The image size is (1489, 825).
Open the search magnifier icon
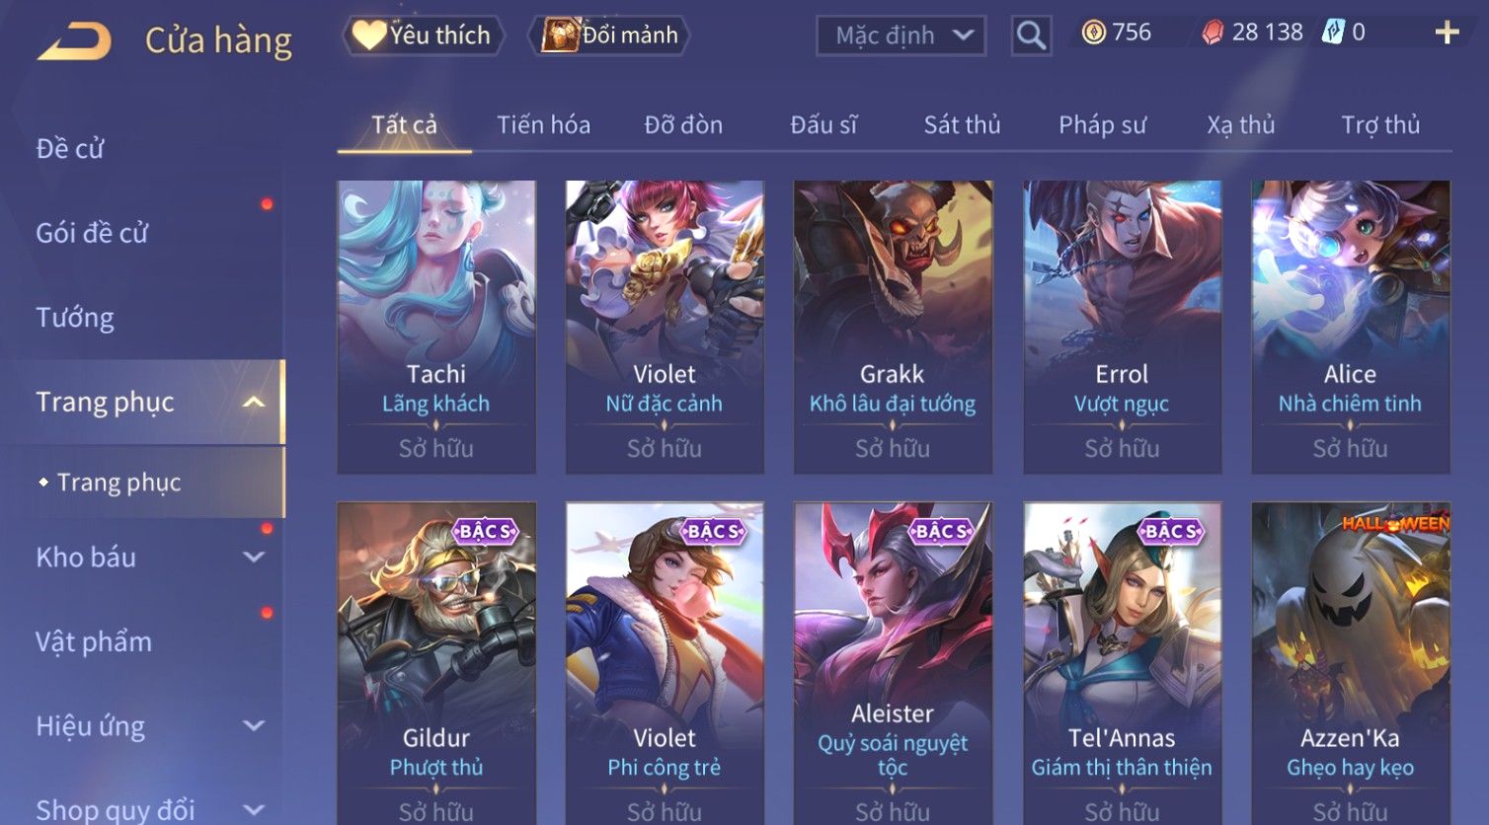pyautogui.click(x=1031, y=36)
